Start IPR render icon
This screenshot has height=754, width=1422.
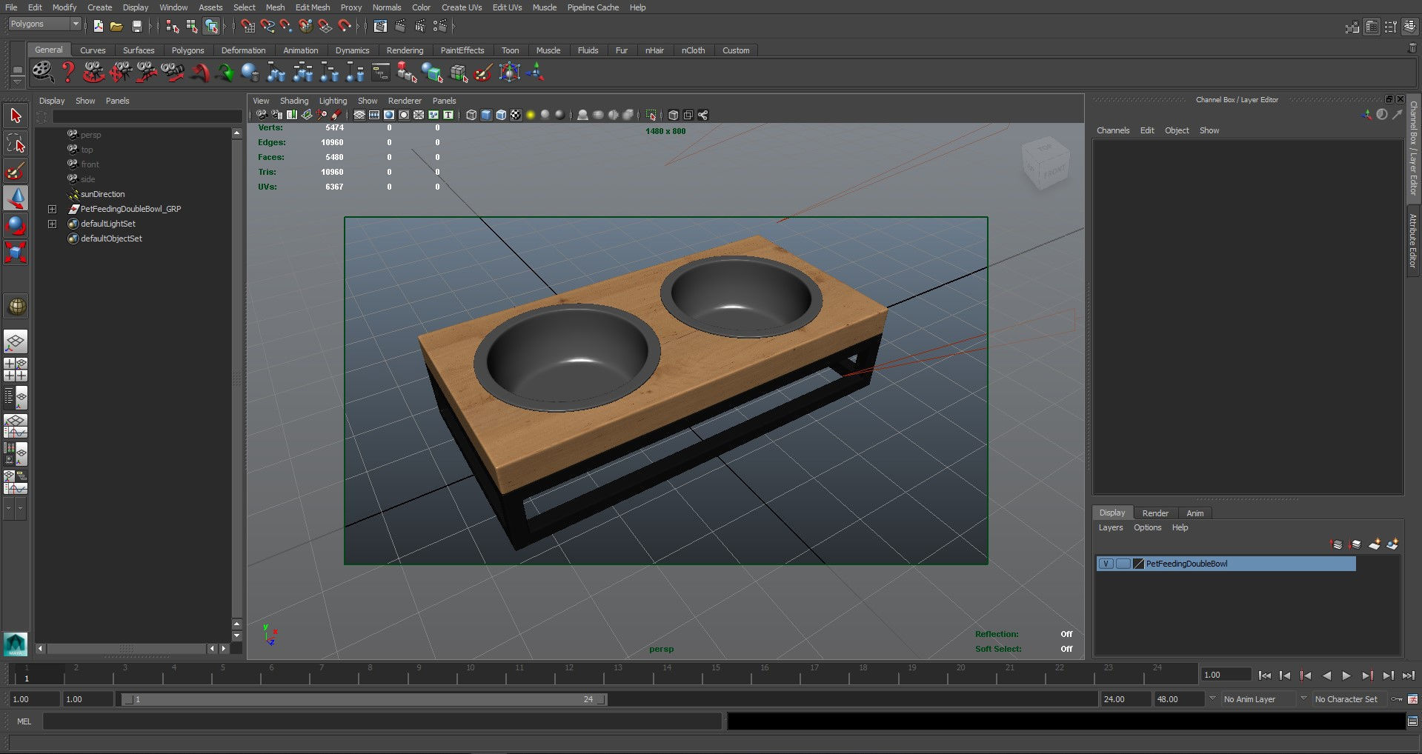pyautogui.click(x=420, y=26)
